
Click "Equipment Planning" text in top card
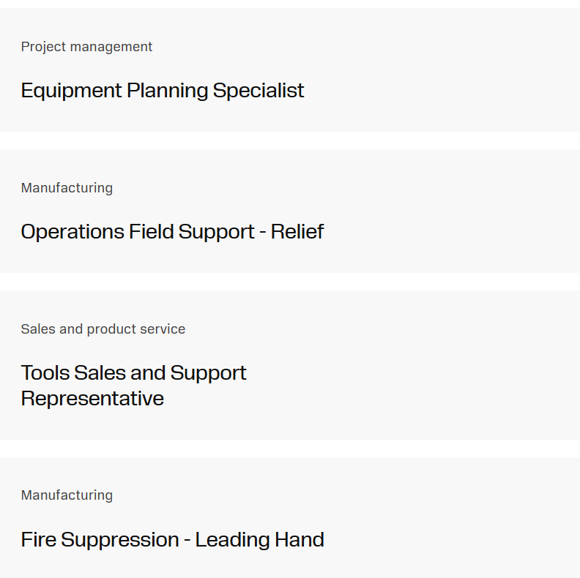[114, 91]
